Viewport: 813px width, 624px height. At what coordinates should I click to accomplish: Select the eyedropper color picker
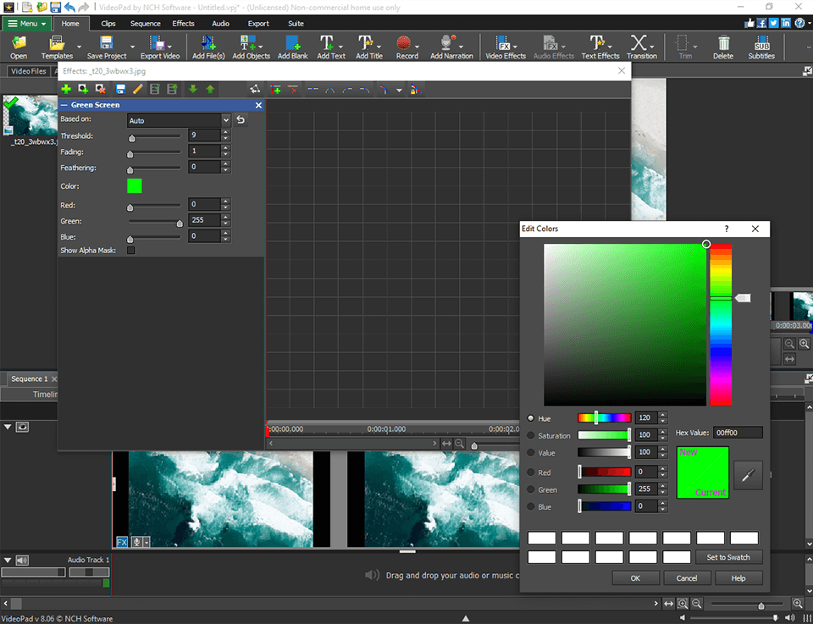coord(747,475)
